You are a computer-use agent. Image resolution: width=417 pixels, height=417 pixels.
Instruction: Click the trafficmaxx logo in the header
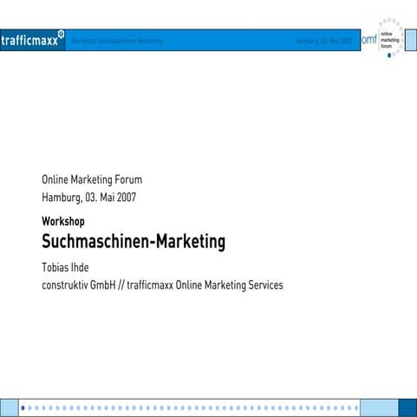click(32, 40)
